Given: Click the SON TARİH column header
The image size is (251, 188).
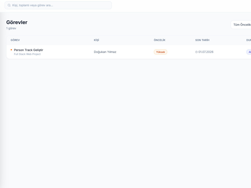Looking at the screenshot, I should pyautogui.click(x=202, y=40).
